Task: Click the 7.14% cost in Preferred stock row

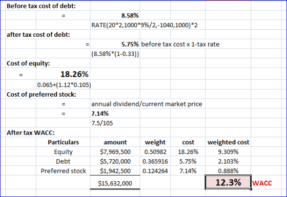Action: 188,171
